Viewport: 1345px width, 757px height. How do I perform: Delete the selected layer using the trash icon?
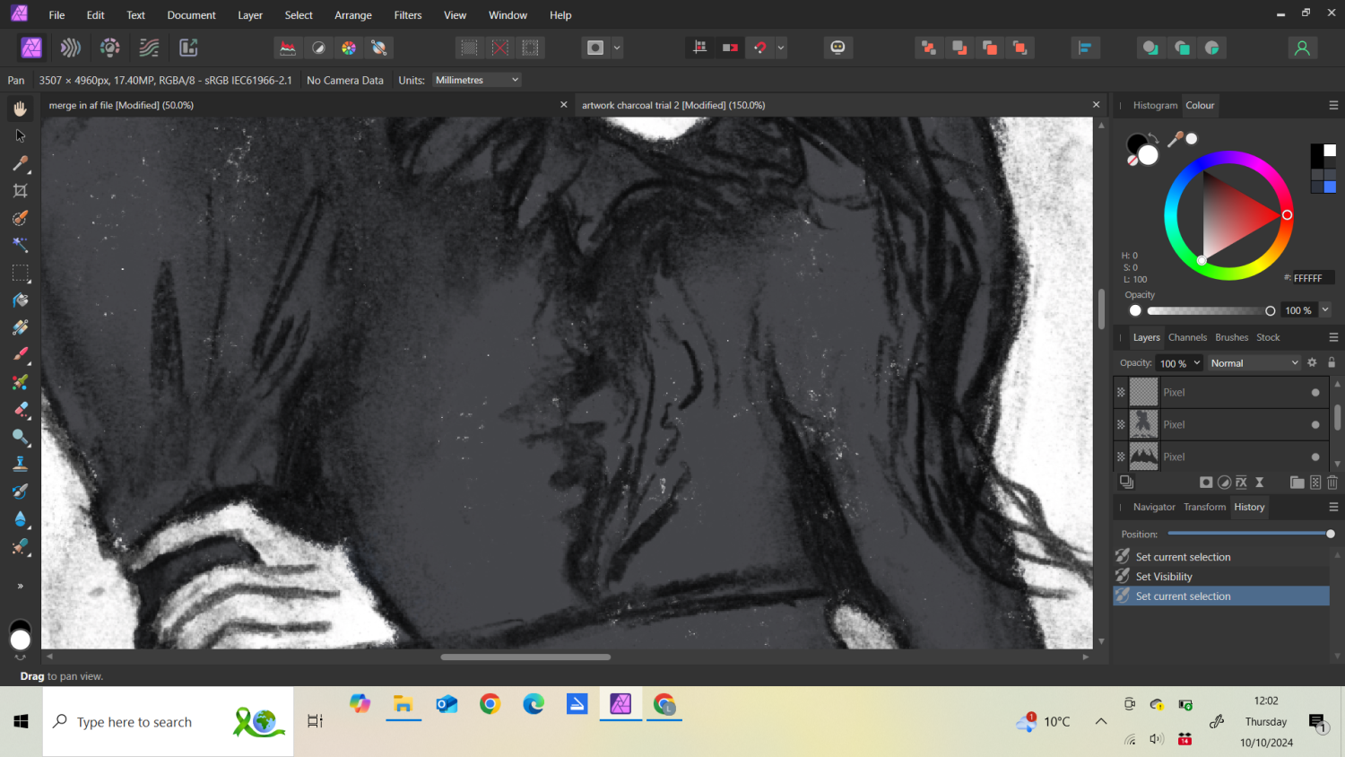(1332, 482)
